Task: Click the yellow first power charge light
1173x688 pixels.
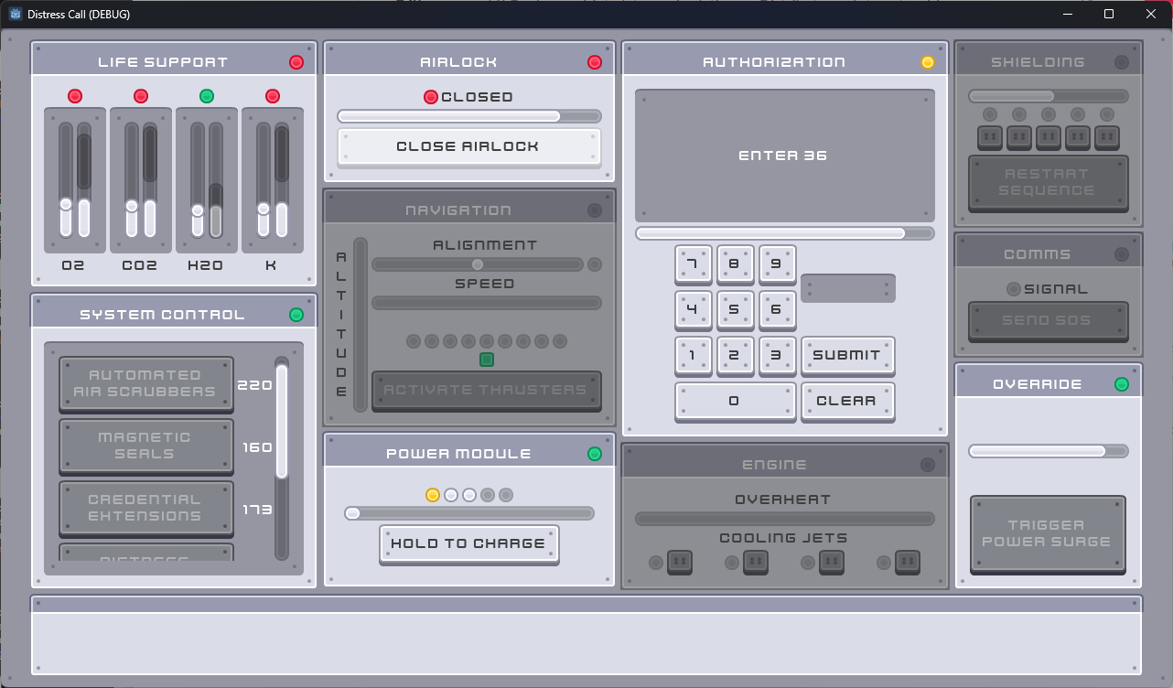Action: [x=433, y=495]
